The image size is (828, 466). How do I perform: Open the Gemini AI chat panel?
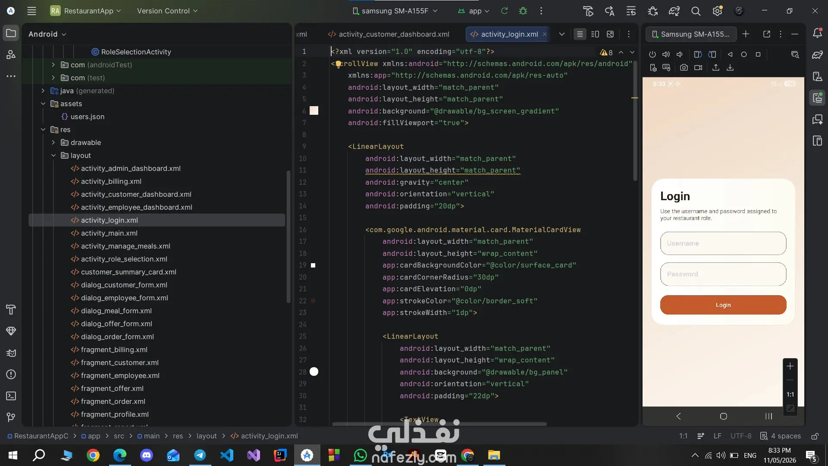[817, 120]
